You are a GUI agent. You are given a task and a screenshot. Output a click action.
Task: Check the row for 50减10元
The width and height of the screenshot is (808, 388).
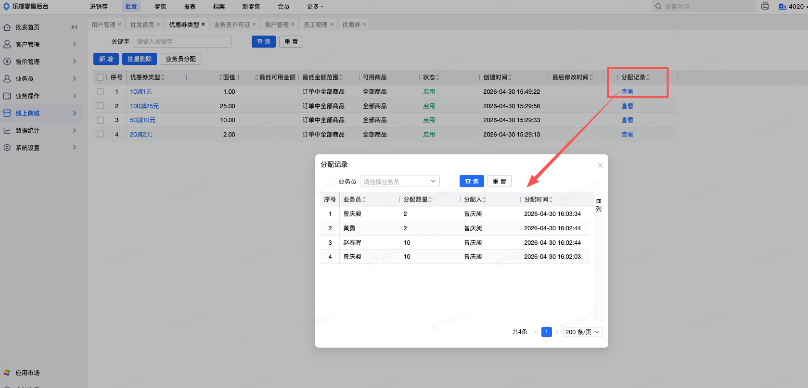(x=100, y=120)
